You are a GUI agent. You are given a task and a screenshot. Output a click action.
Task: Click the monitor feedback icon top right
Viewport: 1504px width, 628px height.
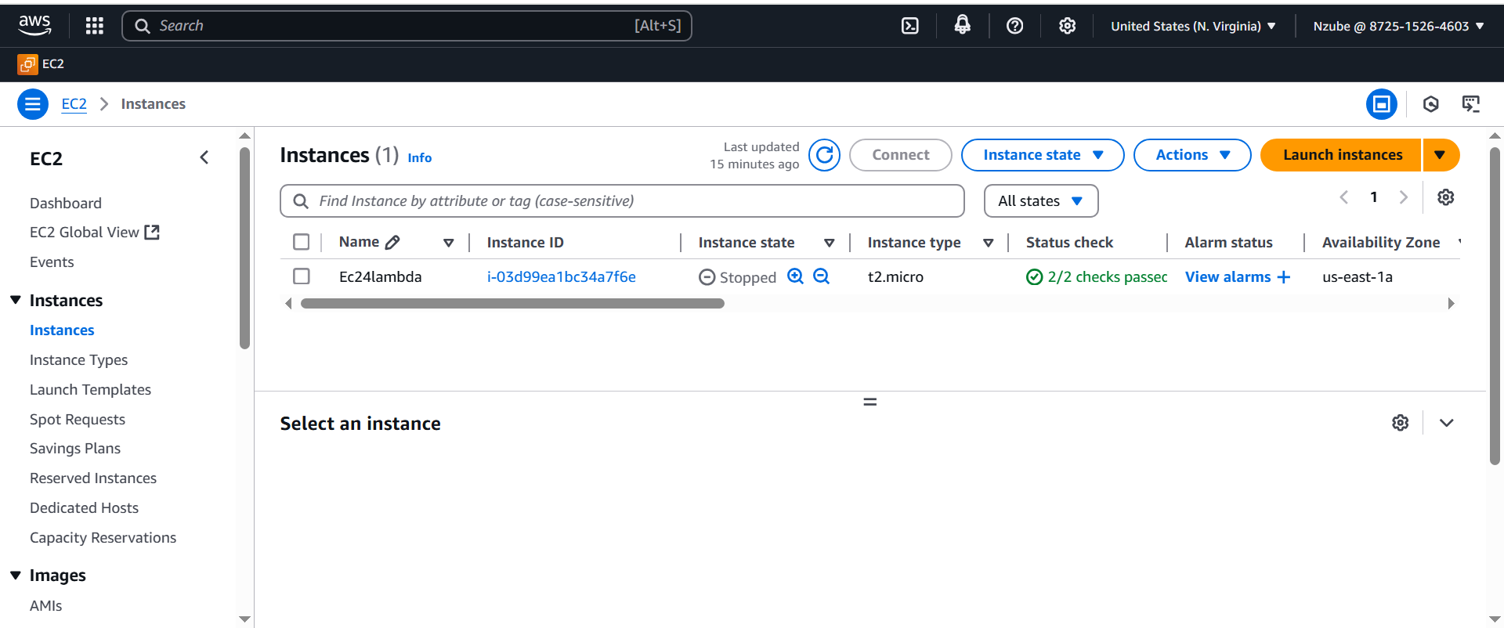click(x=1471, y=104)
